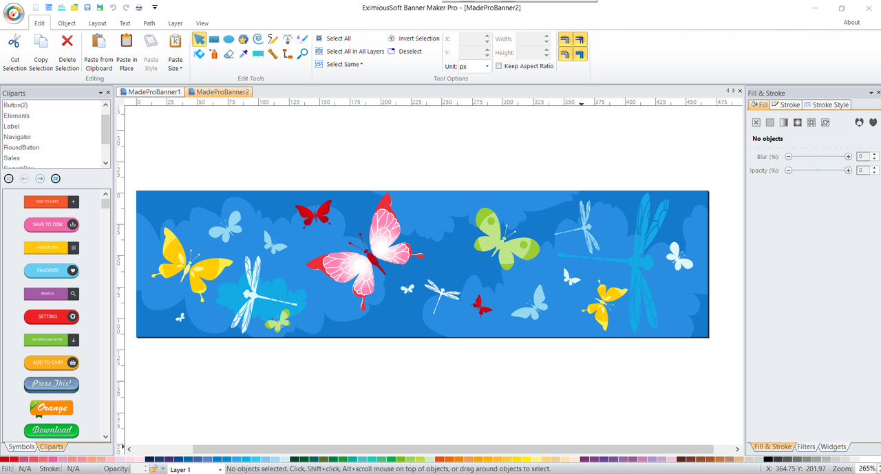Click the Delete Selection red X

tap(67, 41)
